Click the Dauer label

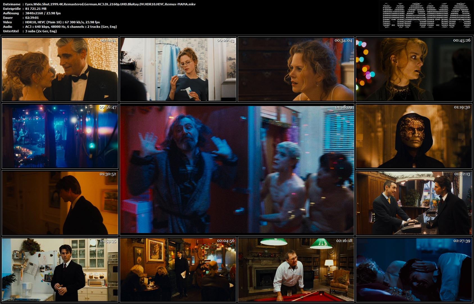tap(8, 18)
